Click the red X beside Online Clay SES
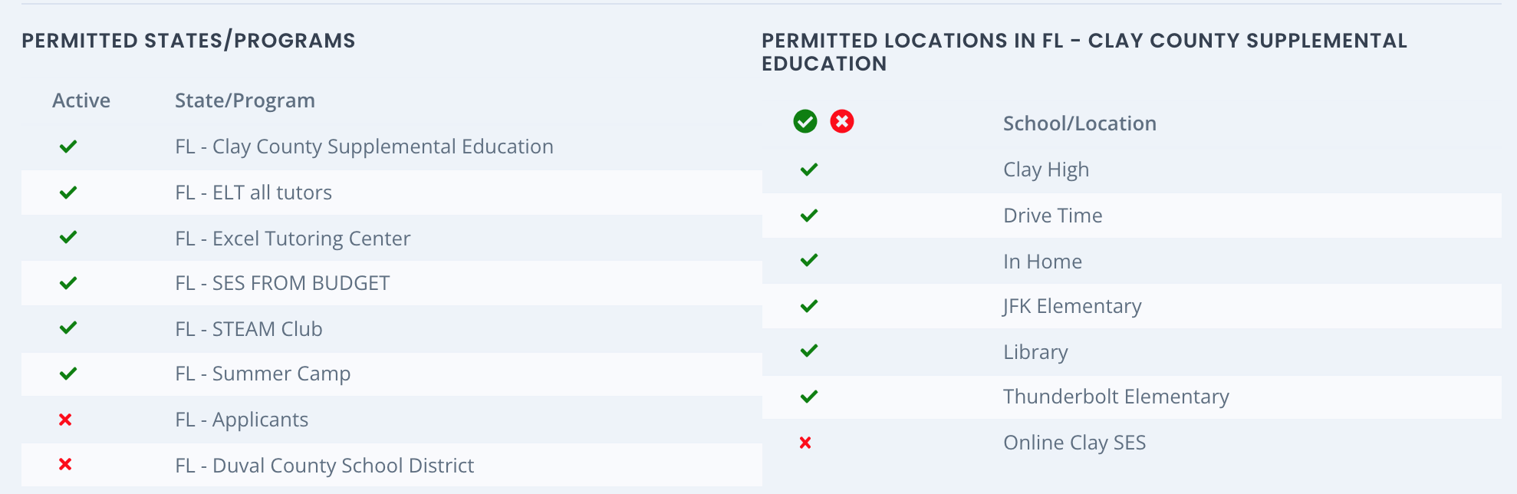Viewport: 1517px width, 494px height. tap(805, 443)
